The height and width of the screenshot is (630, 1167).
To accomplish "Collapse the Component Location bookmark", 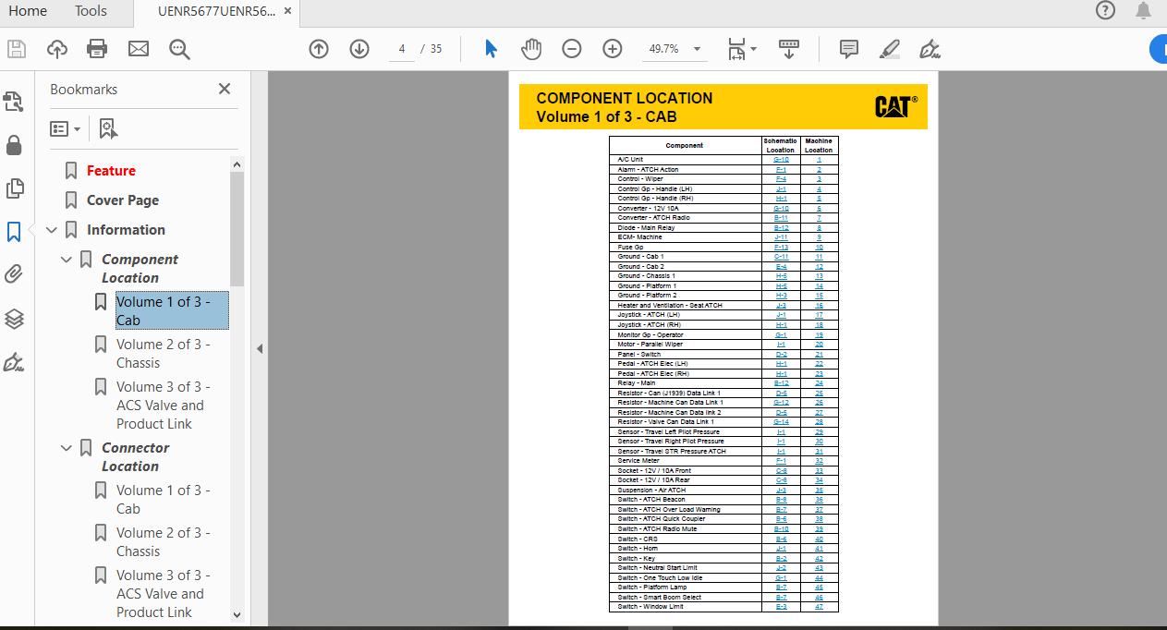I will tap(66, 260).
